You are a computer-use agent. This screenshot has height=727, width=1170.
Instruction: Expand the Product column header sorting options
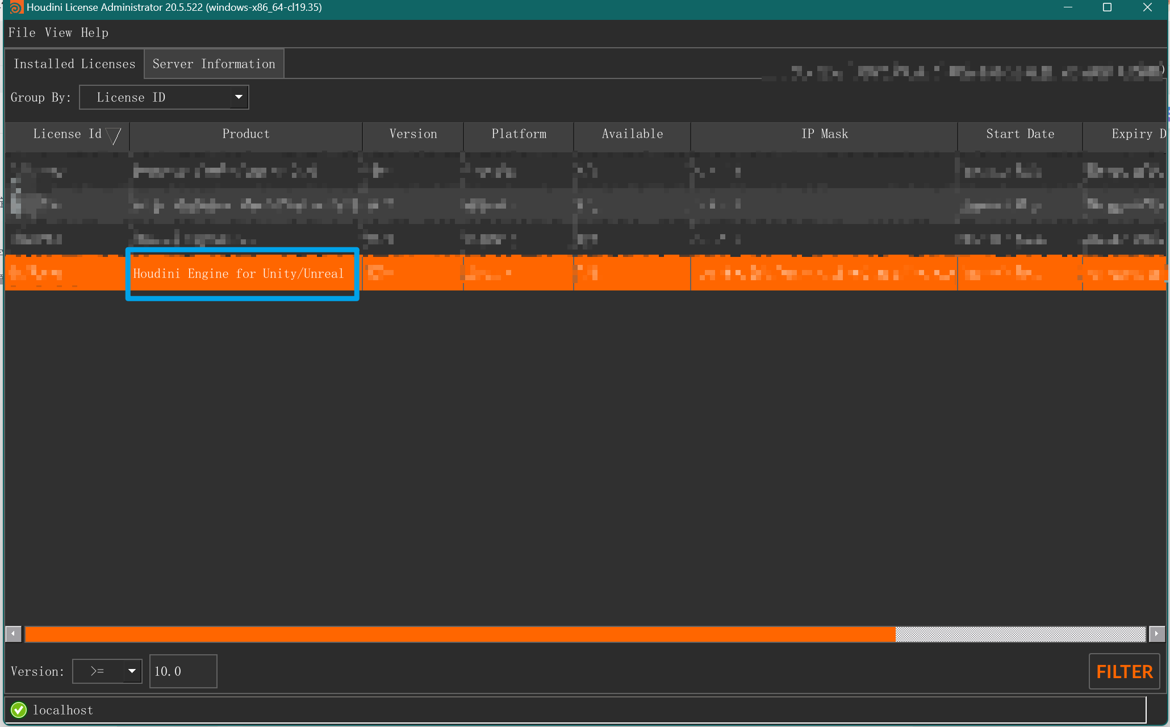pyautogui.click(x=245, y=134)
